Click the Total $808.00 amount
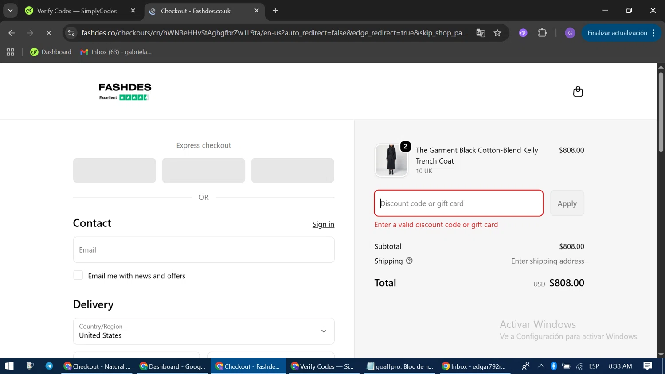The image size is (665, 374). [x=567, y=283]
